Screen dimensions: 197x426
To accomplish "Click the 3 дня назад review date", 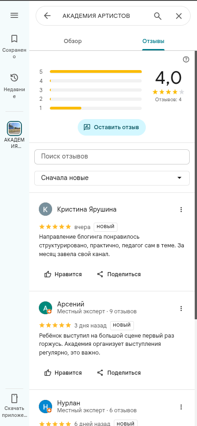I will tap(90, 326).
